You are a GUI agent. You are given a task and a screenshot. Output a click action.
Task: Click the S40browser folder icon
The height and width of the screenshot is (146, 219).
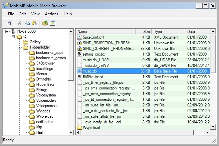pyautogui.click(x=32, y=63)
